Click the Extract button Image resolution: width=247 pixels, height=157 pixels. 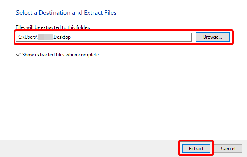pos(196,148)
